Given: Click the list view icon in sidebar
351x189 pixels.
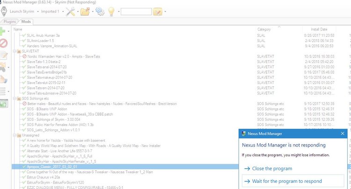Looking at the screenshot, I should coord(3,91).
